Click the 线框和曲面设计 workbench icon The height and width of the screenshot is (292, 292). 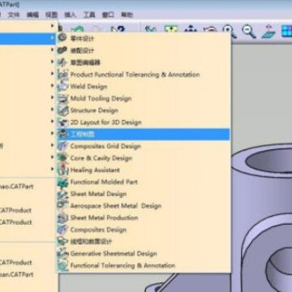point(62,242)
